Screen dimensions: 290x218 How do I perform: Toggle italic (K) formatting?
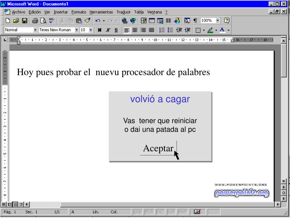108,30
